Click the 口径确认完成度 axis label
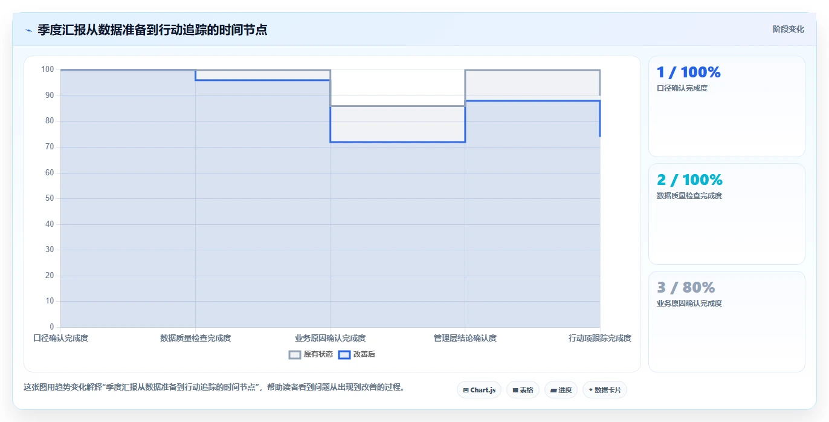This screenshot has width=829, height=422. point(60,338)
